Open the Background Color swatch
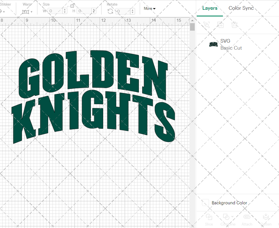 205,203
